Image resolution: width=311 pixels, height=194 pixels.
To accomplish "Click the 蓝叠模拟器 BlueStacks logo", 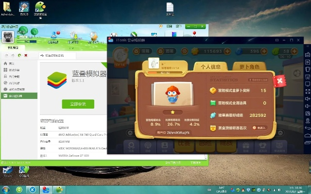I will 57,81.
